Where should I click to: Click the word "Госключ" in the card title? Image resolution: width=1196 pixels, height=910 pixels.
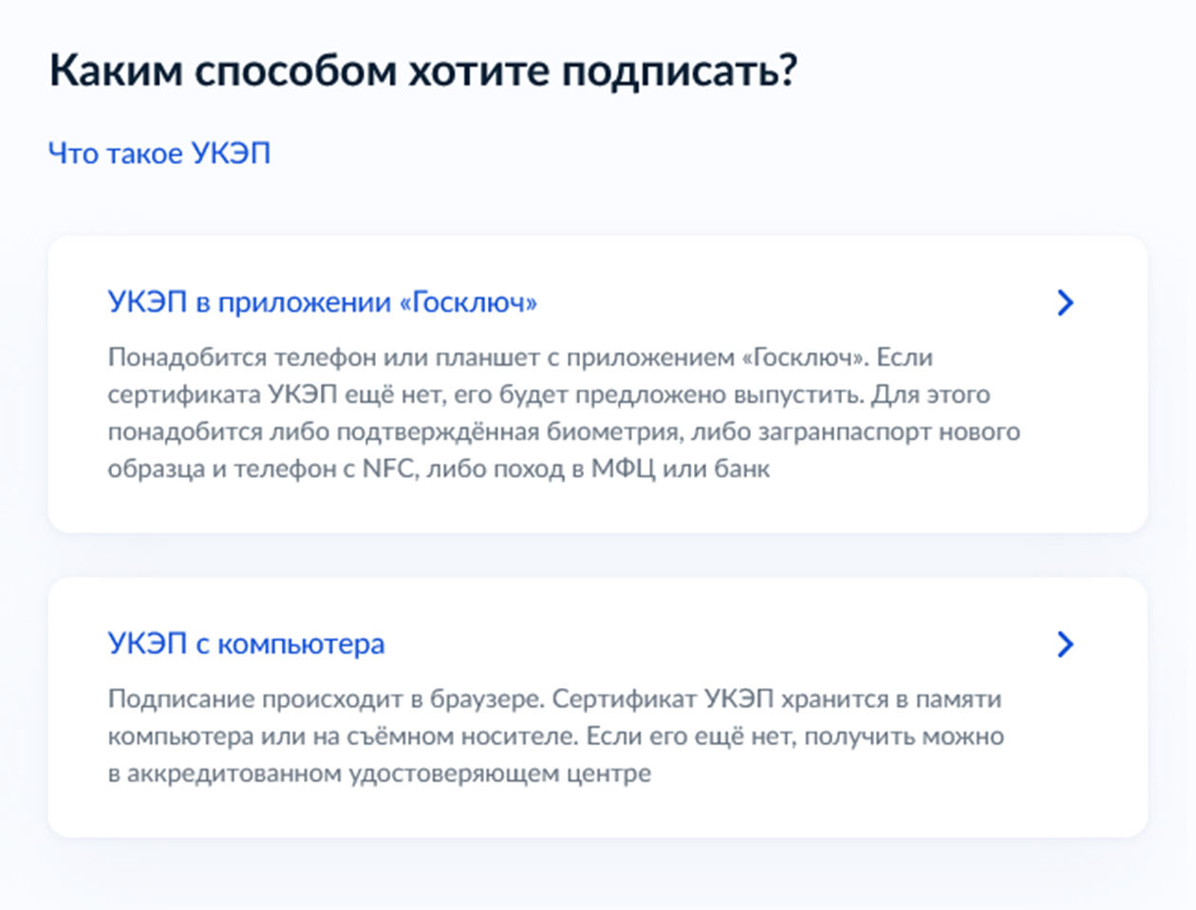click(470, 302)
